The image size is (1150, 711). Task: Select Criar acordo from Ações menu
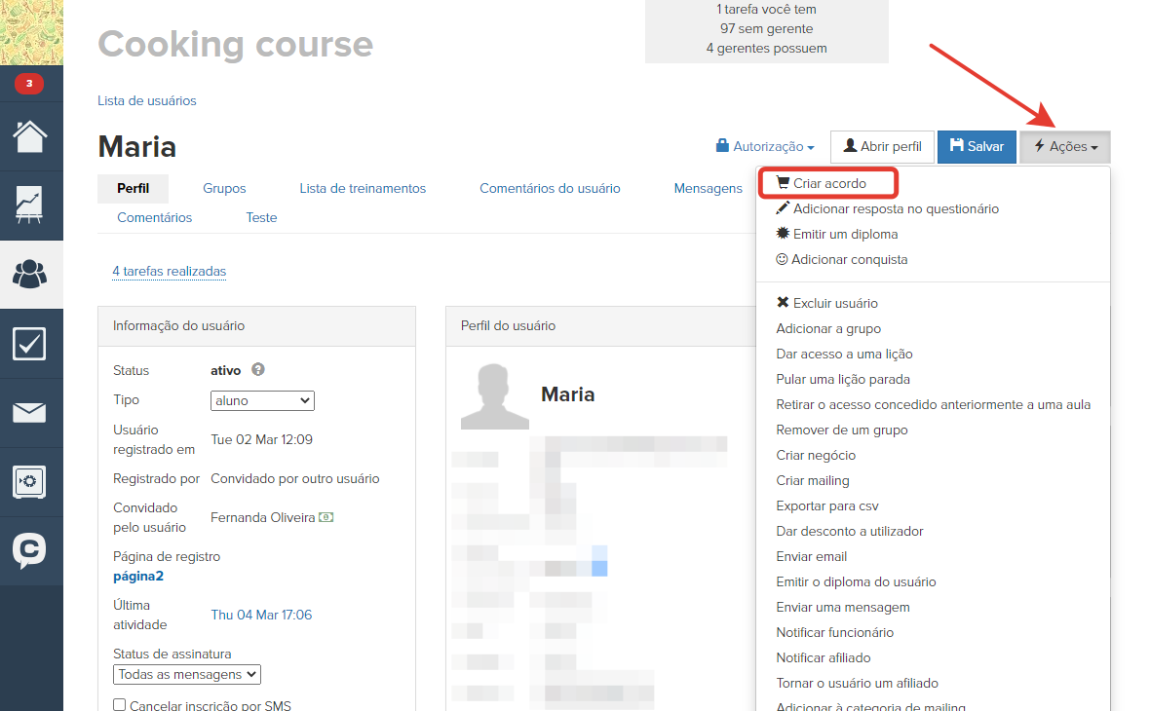[828, 183]
